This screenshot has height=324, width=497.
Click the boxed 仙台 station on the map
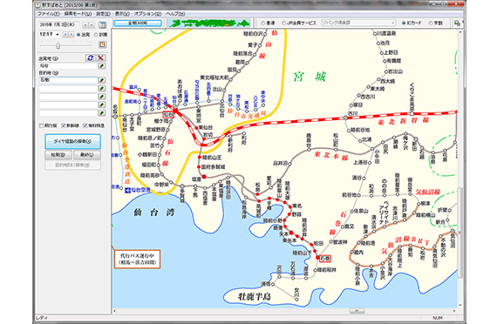click(168, 114)
